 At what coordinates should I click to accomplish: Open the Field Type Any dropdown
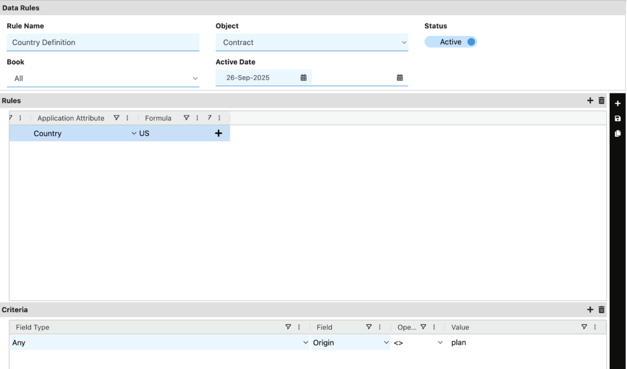coord(306,342)
